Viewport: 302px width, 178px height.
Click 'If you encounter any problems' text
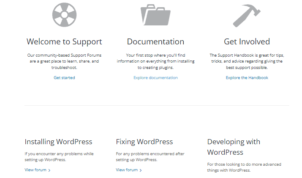(59, 157)
